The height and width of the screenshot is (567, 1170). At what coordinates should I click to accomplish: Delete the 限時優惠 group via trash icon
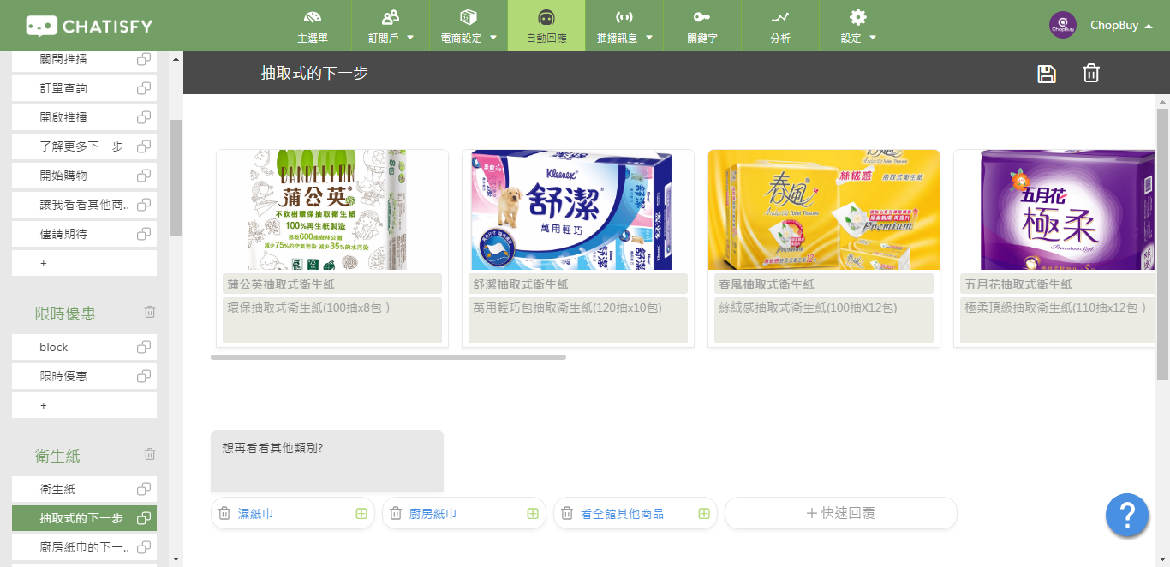click(x=150, y=313)
